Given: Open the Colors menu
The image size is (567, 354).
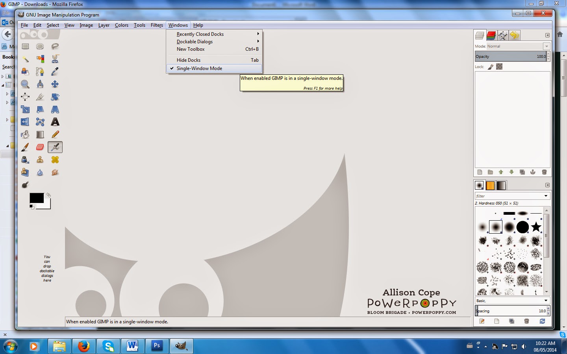Looking at the screenshot, I should point(122,25).
